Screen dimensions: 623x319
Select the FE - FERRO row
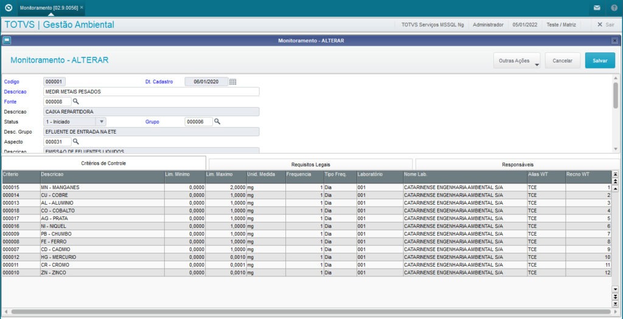pyautogui.click(x=307, y=242)
